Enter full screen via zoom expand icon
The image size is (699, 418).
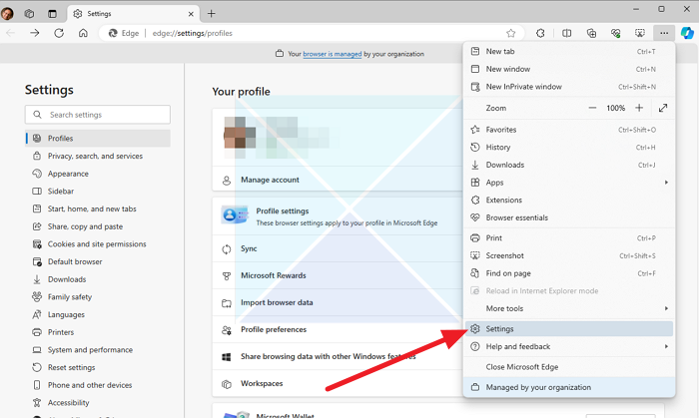point(663,108)
